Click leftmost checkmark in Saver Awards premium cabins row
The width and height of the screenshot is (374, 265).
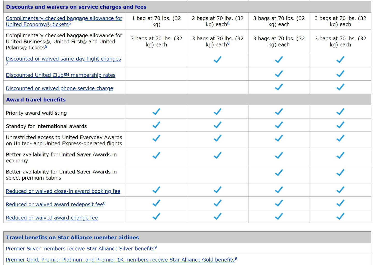click(279, 173)
